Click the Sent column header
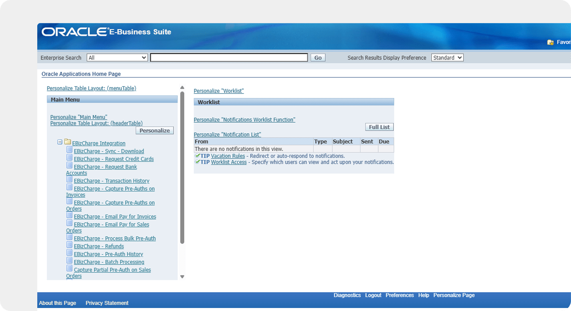This screenshot has height=311, width=571. pos(369,142)
